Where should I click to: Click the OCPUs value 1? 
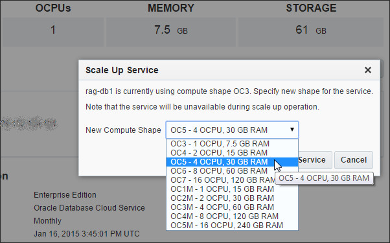(x=53, y=30)
